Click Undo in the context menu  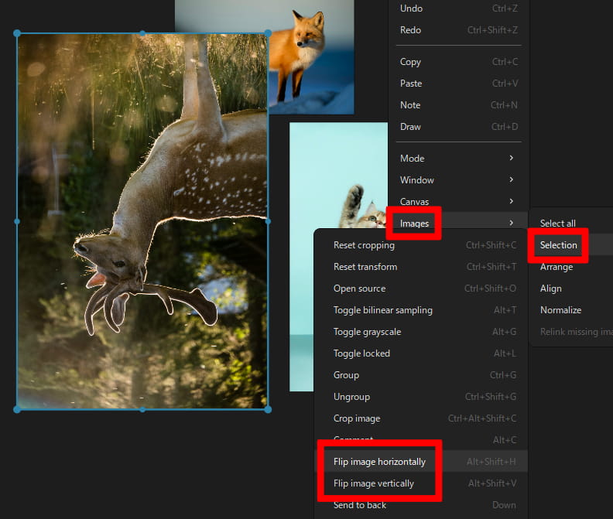pos(411,9)
